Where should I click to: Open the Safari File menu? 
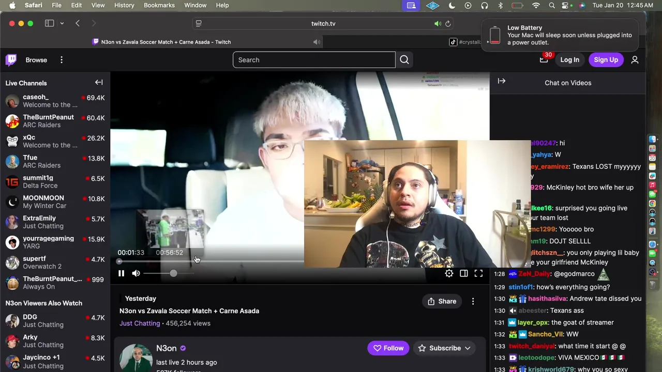[56, 5]
